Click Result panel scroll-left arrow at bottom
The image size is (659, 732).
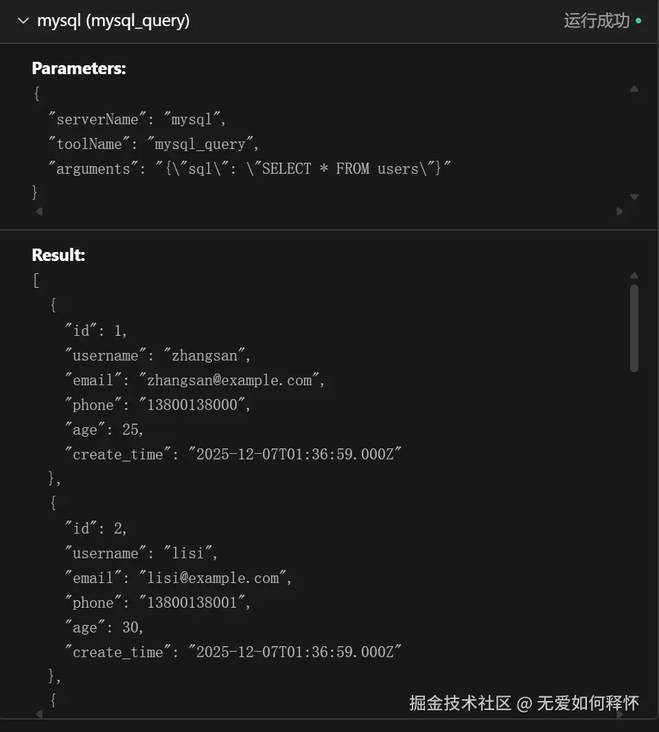(x=38, y=715)
